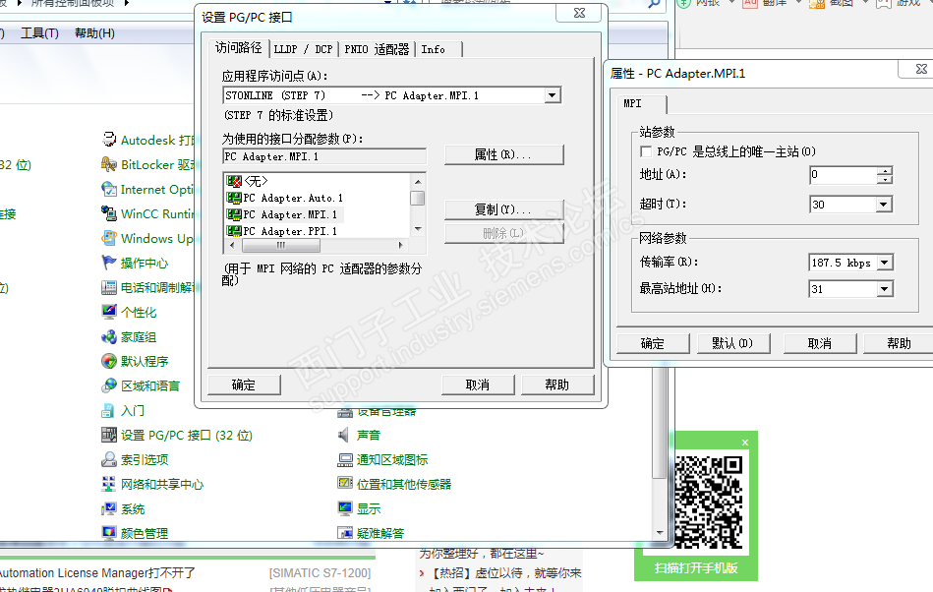Click Control Panel scroll-down arrow
Screen dimensions: 933x592
coord(660,532)
